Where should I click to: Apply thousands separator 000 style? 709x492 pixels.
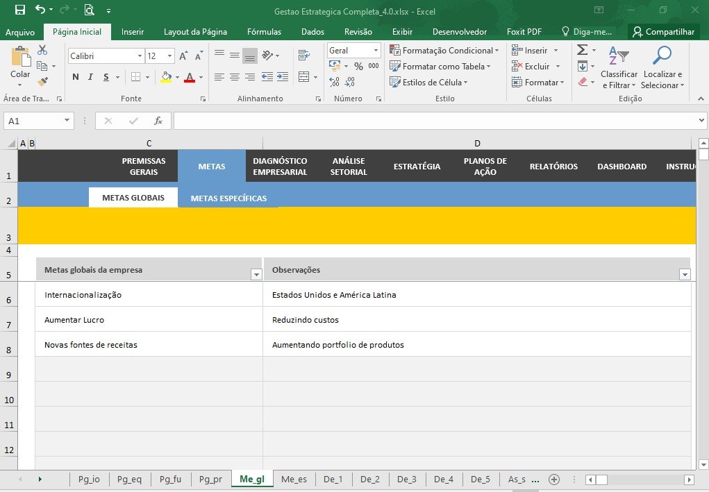click(374, 66)
